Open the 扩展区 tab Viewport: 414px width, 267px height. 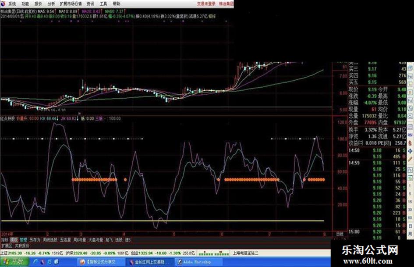point(7,246)
